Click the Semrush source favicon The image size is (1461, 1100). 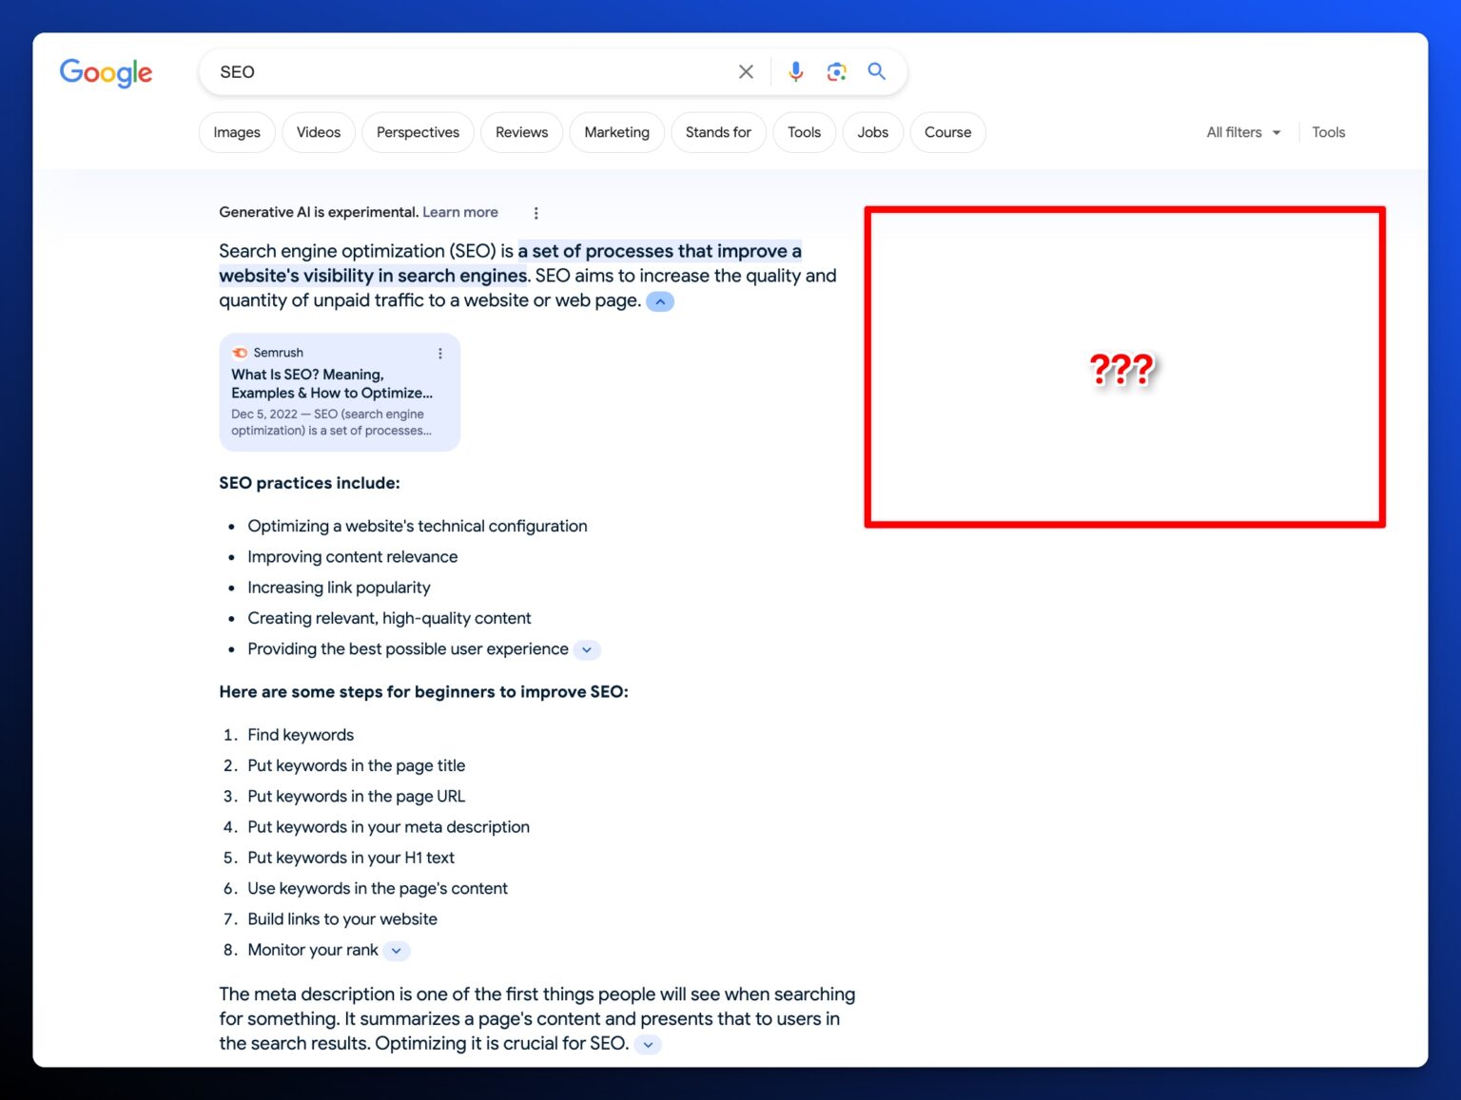tap(240, 352)
